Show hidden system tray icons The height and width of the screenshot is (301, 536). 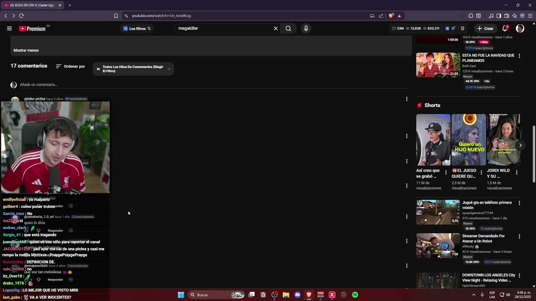474,295
